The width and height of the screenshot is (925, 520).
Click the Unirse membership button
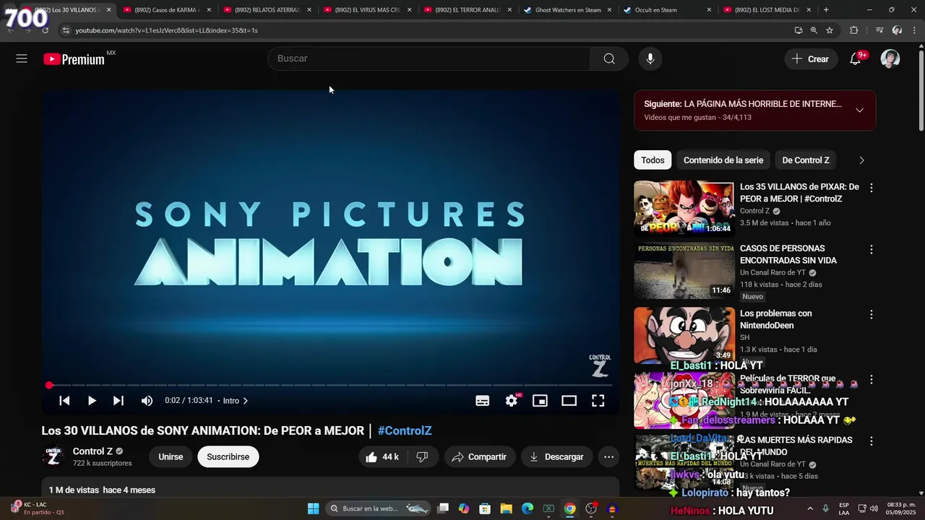pyautogui.click(x=171, y=457)
